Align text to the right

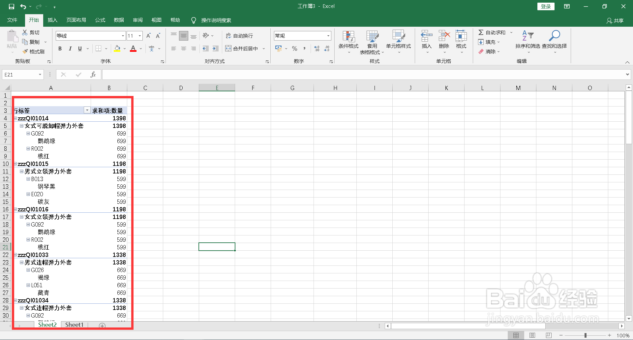(194, 48)
